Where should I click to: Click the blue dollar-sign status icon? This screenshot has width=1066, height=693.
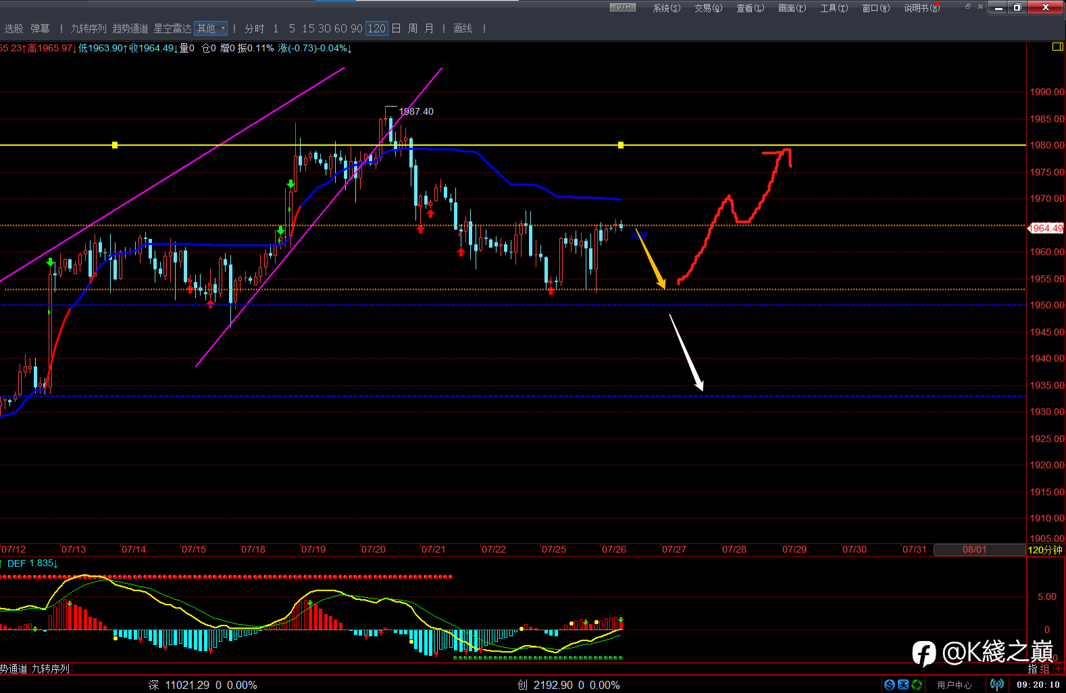coord(889,685)
